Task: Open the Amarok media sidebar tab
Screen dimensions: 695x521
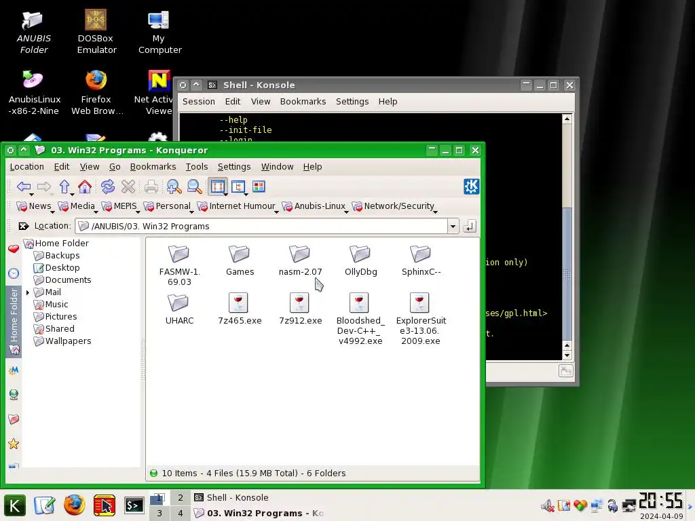Action: 14,370
